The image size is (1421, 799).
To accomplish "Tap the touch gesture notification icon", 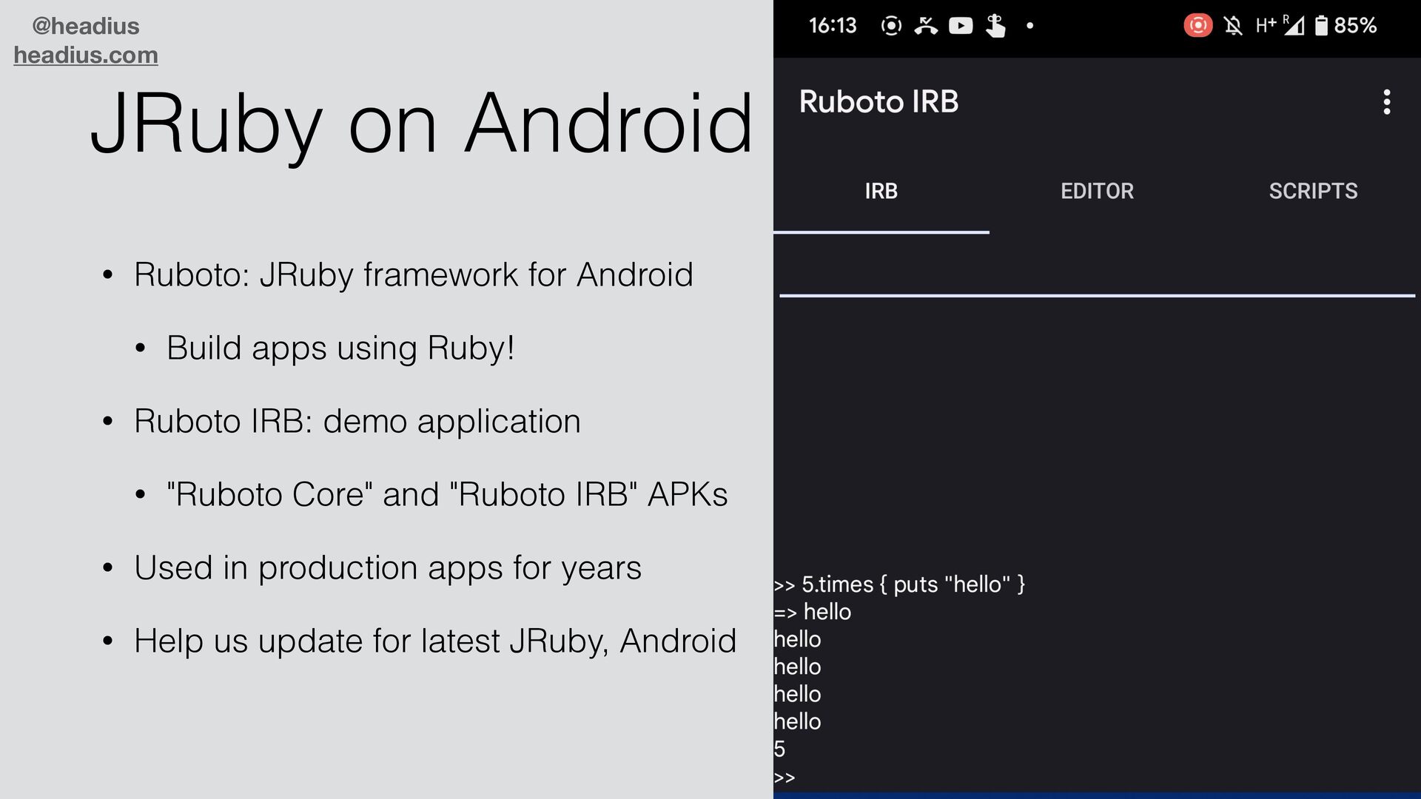I will (x=995, y=26).
